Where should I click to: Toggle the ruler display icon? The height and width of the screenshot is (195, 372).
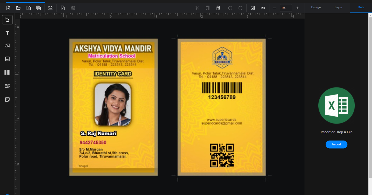(x=263, y=8)
